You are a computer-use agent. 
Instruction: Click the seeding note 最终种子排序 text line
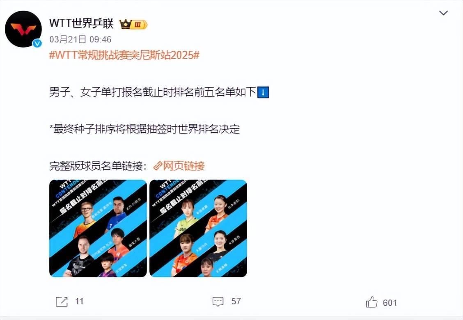pyautogui.click(x=144, y=129)
